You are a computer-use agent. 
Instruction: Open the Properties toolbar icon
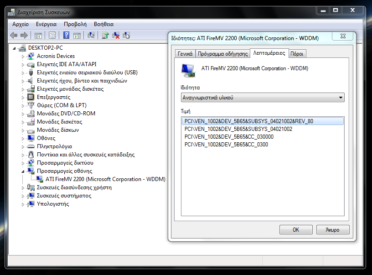[52, 36]
